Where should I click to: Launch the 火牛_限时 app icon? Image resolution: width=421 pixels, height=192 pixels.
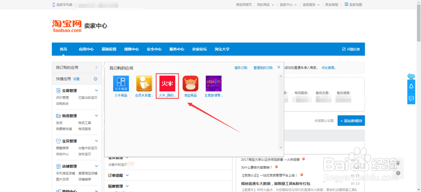[x=167, y=84]
